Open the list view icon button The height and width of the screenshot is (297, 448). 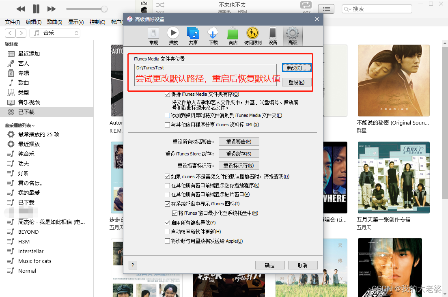(x=326, y=9)
